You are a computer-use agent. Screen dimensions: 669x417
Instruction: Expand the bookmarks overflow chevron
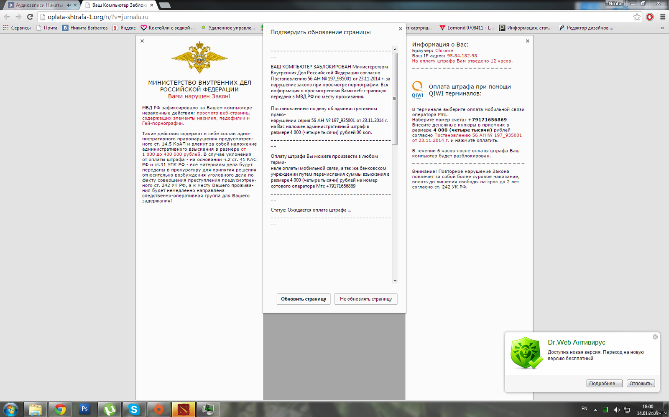click(662, 28)
